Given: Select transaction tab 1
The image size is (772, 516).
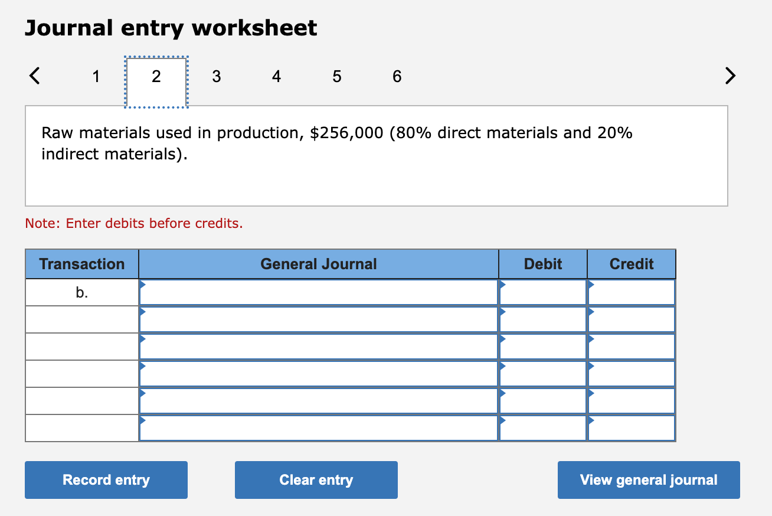Looking at the screenshot, I should coord(96,76).
